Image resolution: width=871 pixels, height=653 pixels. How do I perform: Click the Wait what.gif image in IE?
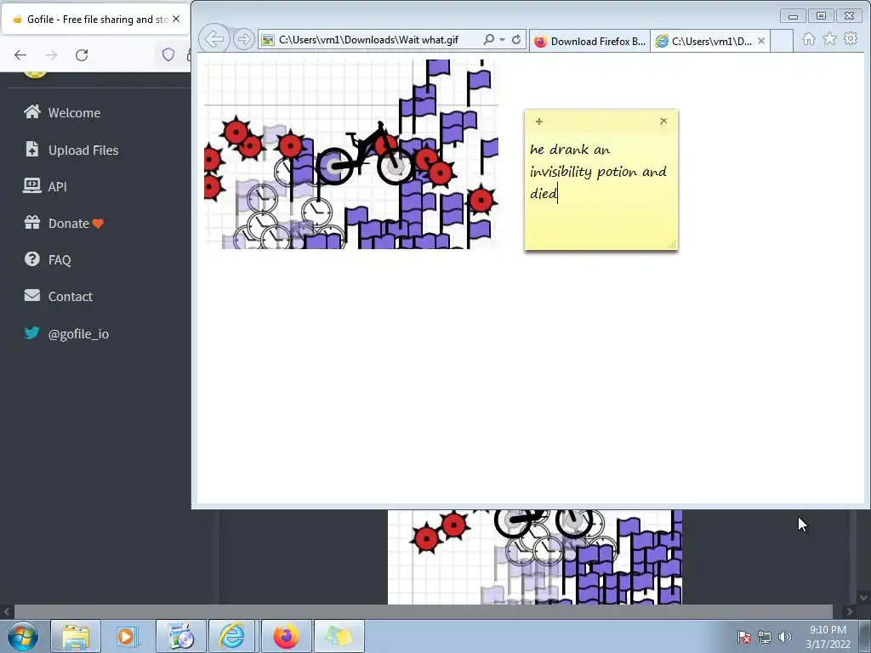tap(351, 154)
